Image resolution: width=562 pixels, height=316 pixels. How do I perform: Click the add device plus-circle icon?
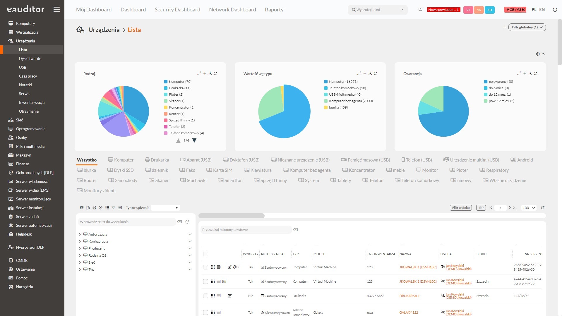(100, 208)
